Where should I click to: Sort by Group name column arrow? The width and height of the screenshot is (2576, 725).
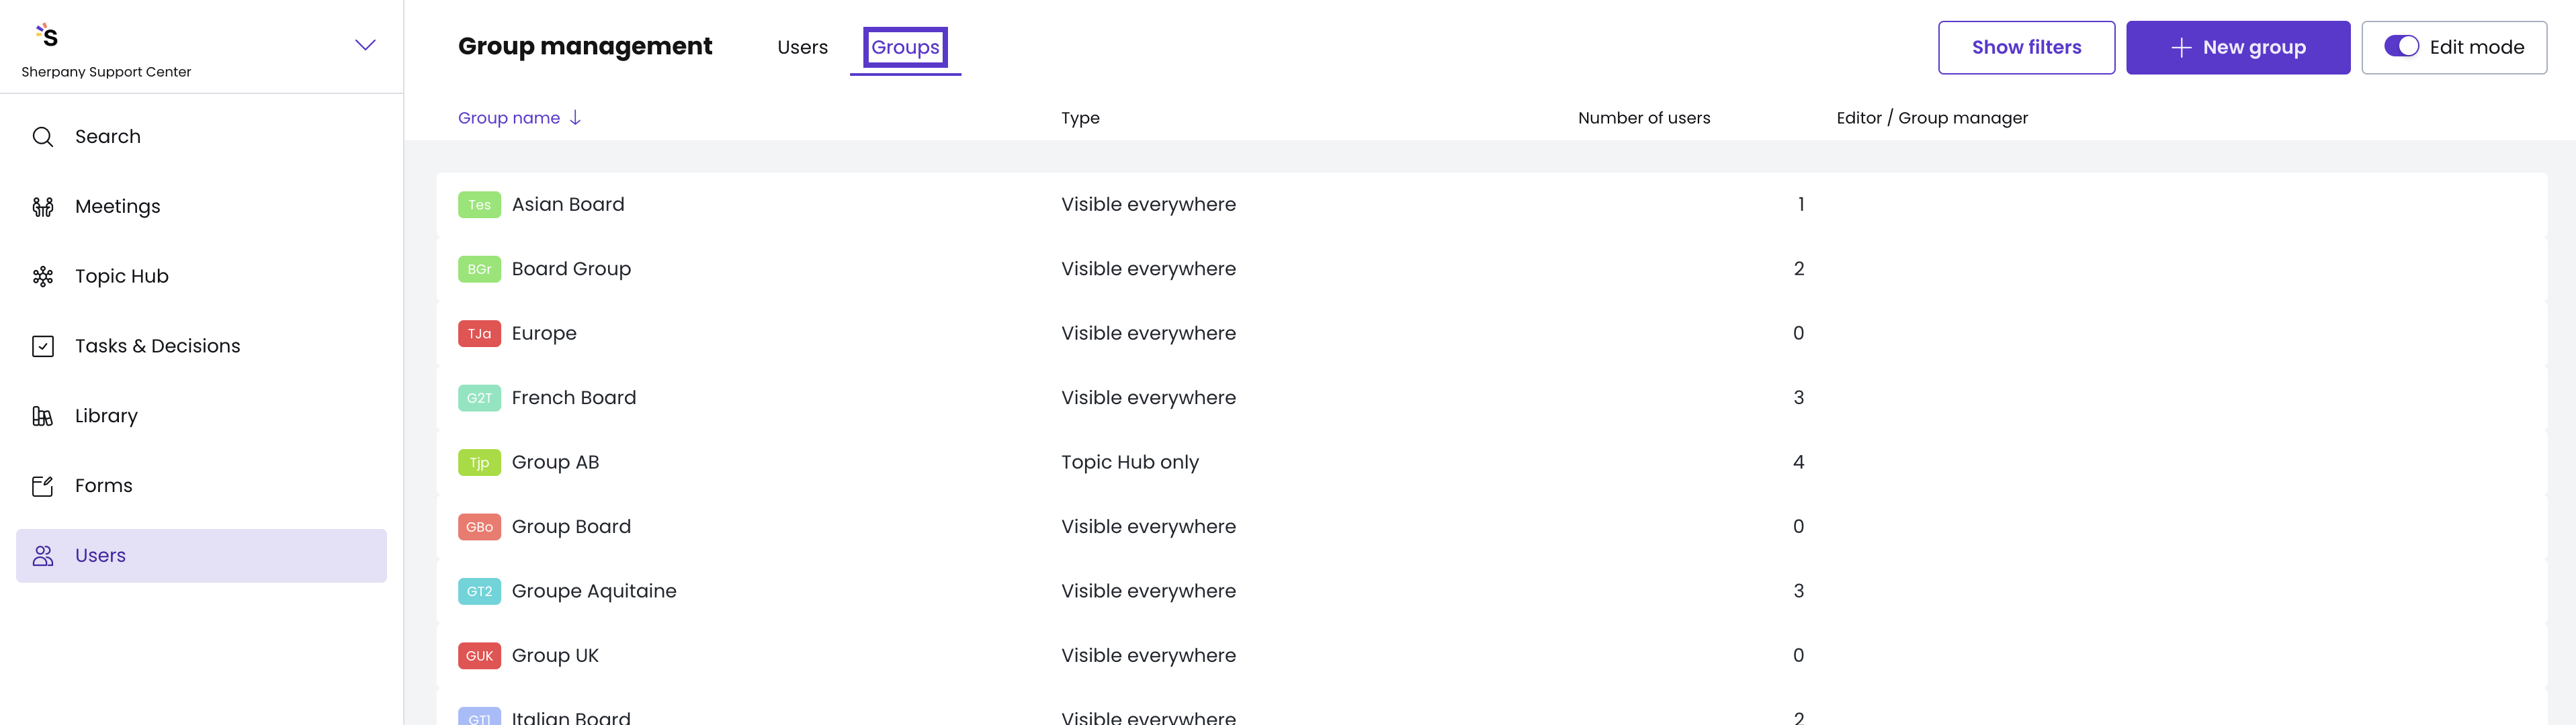coord(575,118)
